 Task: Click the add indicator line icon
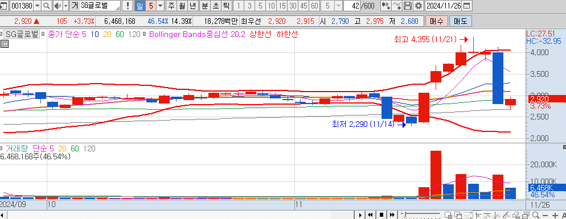pos(397,6)
